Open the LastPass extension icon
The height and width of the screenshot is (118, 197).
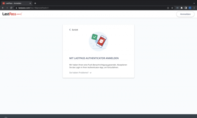point(178,8)
